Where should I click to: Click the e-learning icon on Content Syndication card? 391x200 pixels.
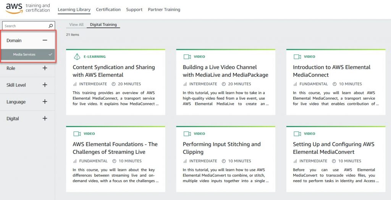(x=77, y=56)
